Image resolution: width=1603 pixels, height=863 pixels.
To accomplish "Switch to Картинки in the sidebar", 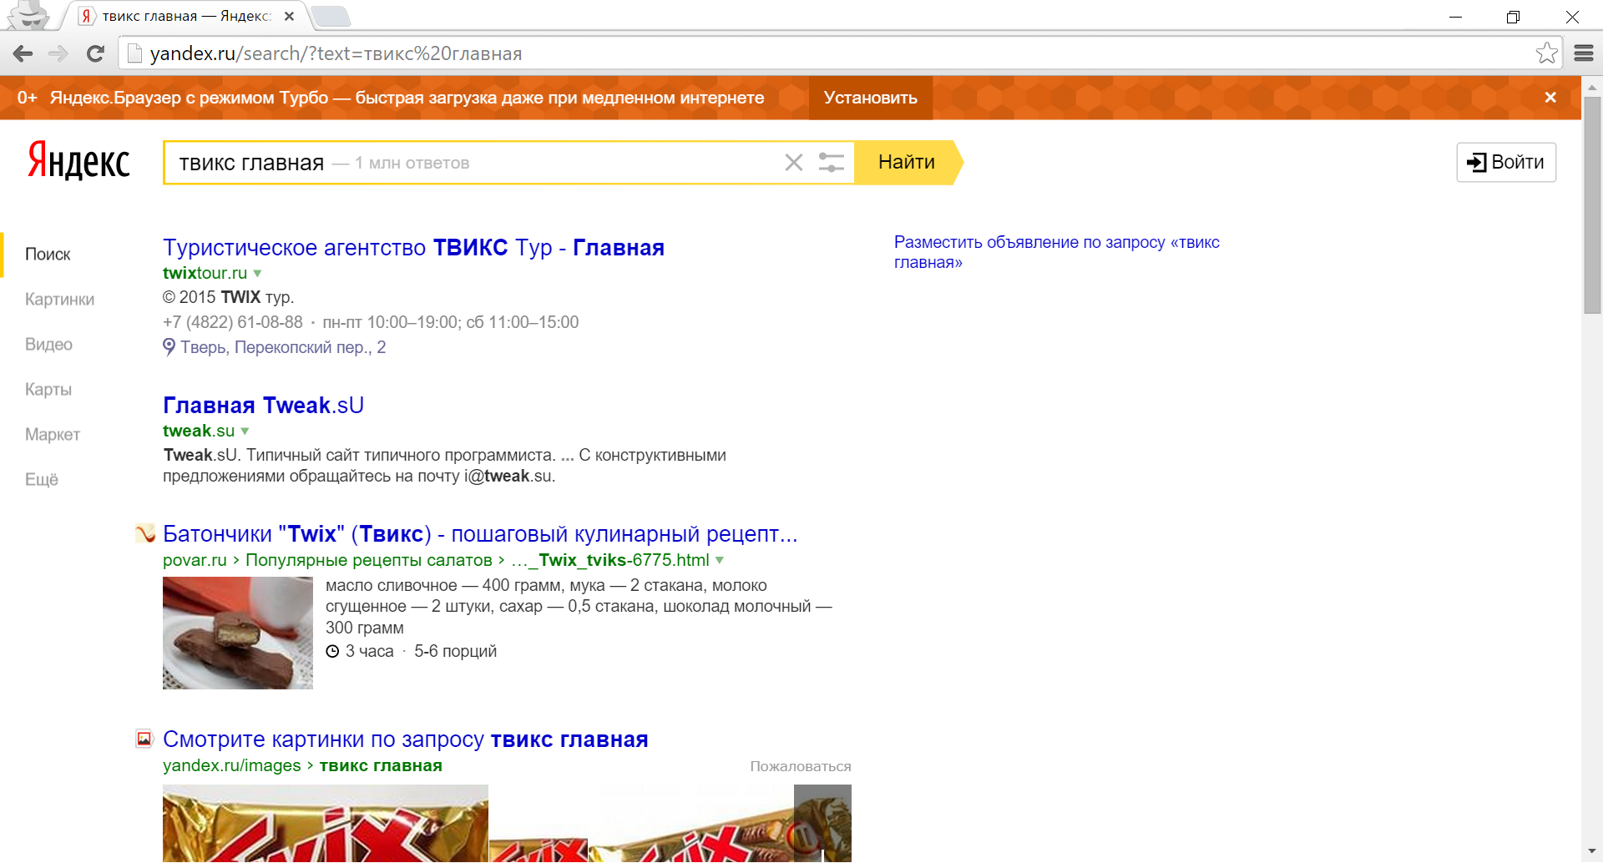I will pos(59,300).
